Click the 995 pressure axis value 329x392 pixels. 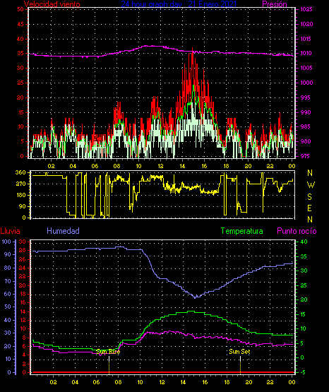[306, 97]
